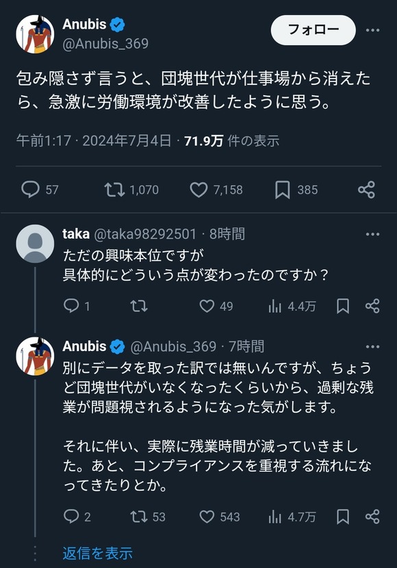Viewport: 397px width, 568px height.
Task: Retweet taka's reply
Action: point(140,306)
